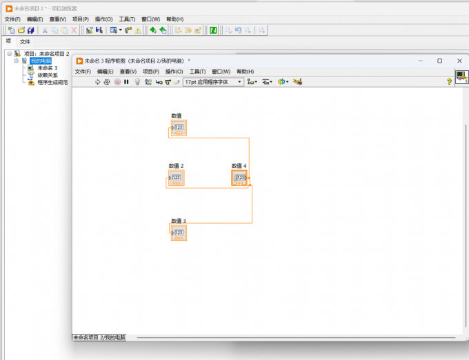Select '程序生成规范' in the project tree

click(52, 83)
